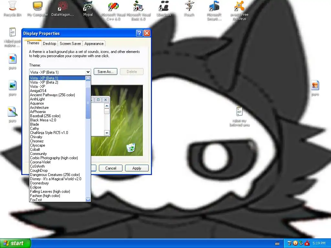Collapse the Theme combo box arrow
The height and width of the screenshot is (248, 331).
click(x=88, y=72)
